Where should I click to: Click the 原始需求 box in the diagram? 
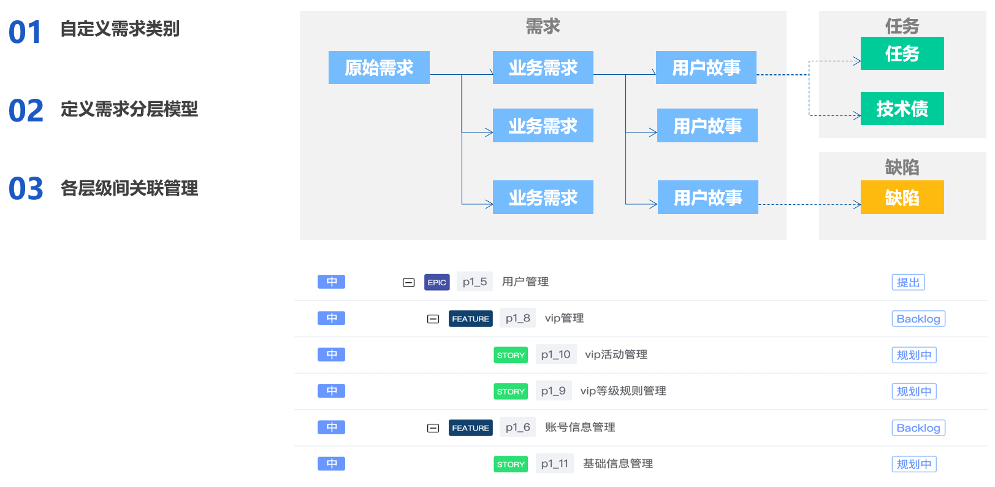(379, 67)
